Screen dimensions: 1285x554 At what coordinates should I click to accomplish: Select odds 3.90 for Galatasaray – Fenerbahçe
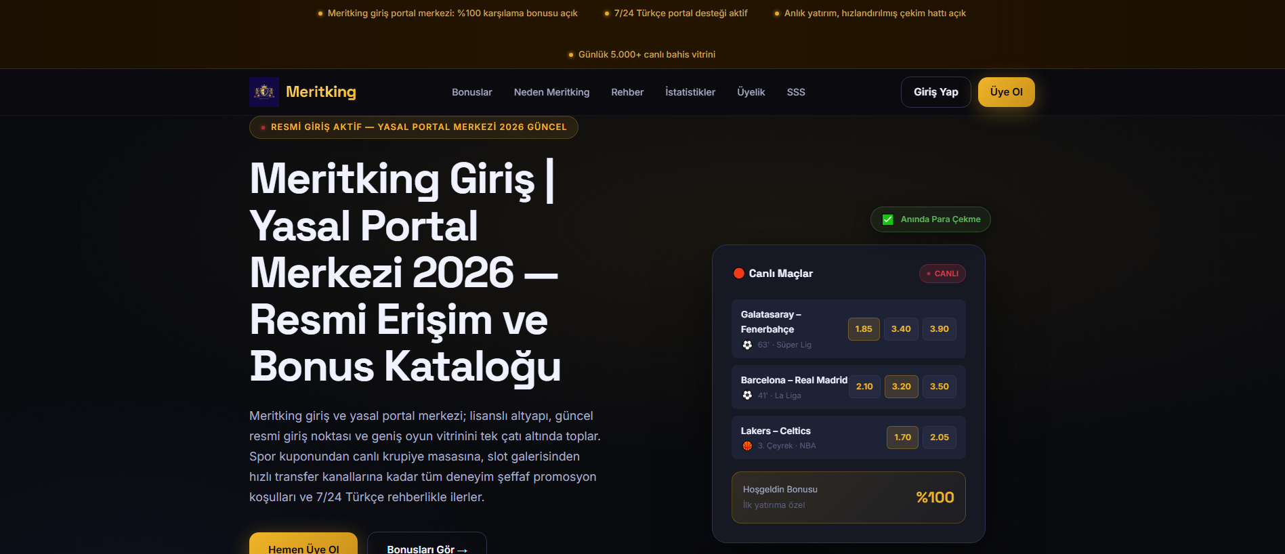tap(940, 329)
